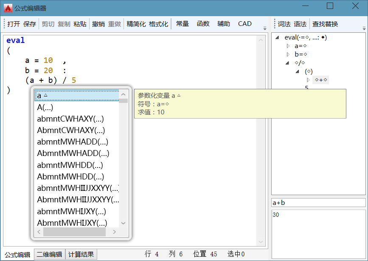Click the 语法 (Syntax) button
368x261 pixels.
(300, 24)
